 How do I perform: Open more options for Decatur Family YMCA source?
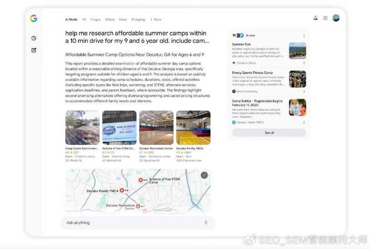(304, 122)
